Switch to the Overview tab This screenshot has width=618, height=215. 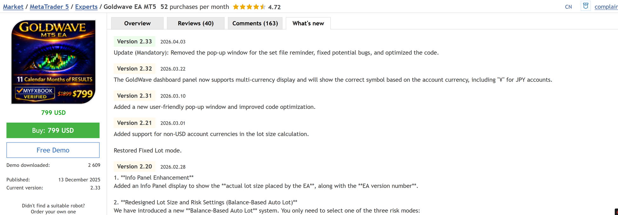(x=137, y=23)
